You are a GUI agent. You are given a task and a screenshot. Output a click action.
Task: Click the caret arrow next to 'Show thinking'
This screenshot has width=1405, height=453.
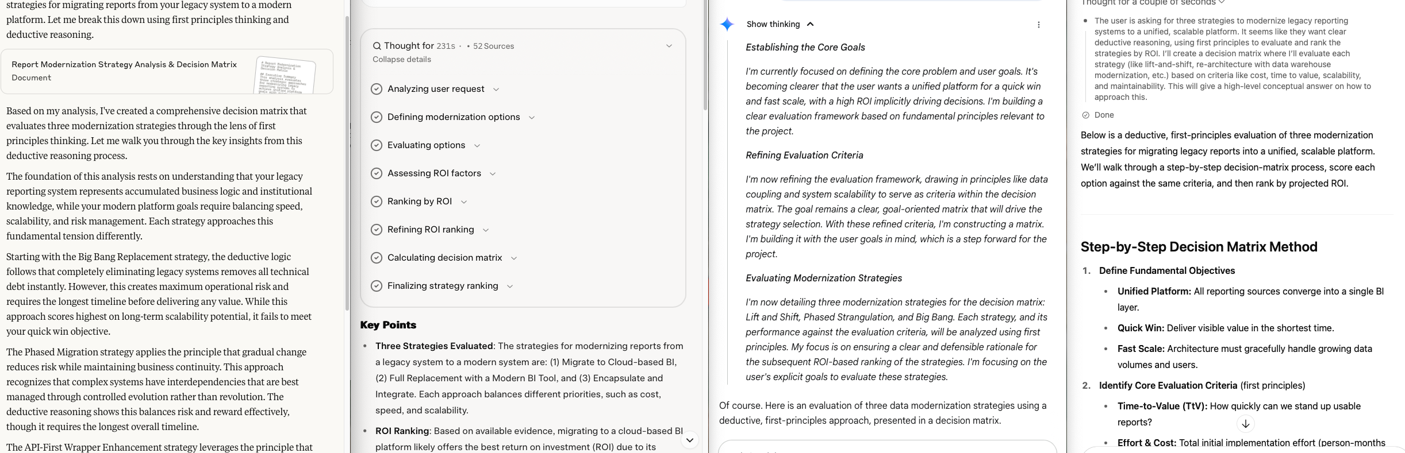pyautogui.click(x=811, y=24)
